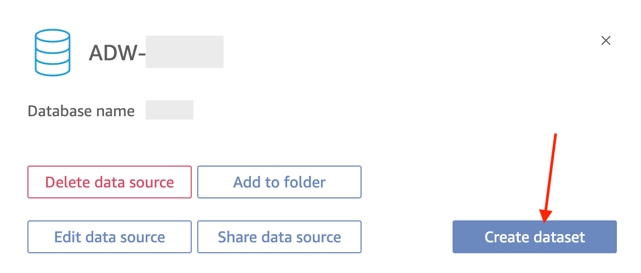Share the ADW data source with others

click(279, 237)
